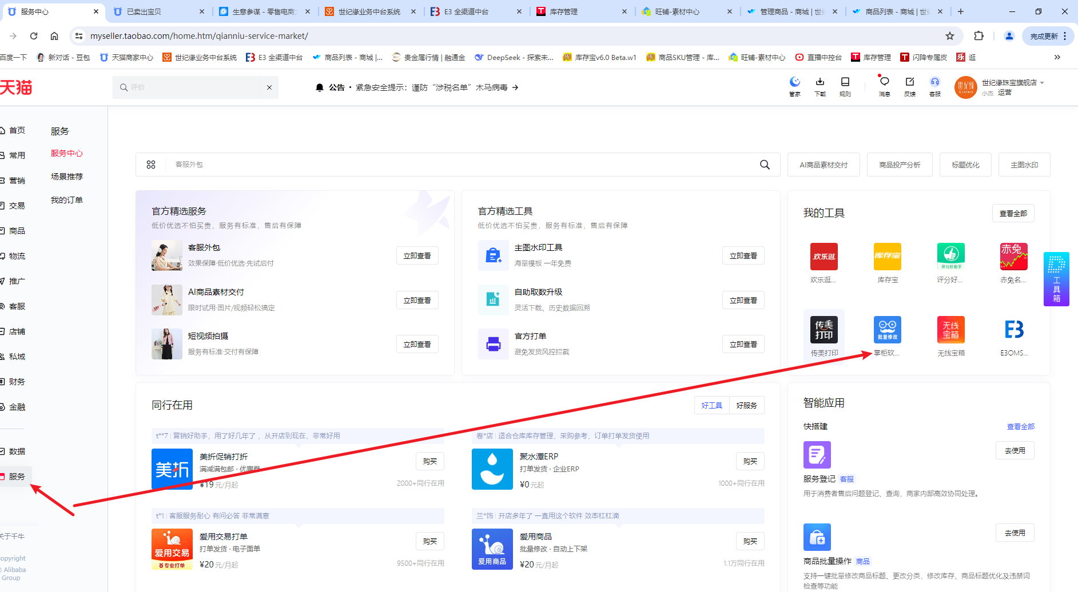
Task: Click the 客服外包 service search input field
Action: (x=458, y=165)
